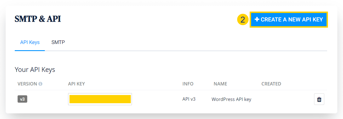Click the NAME column header

pos(220,84)
